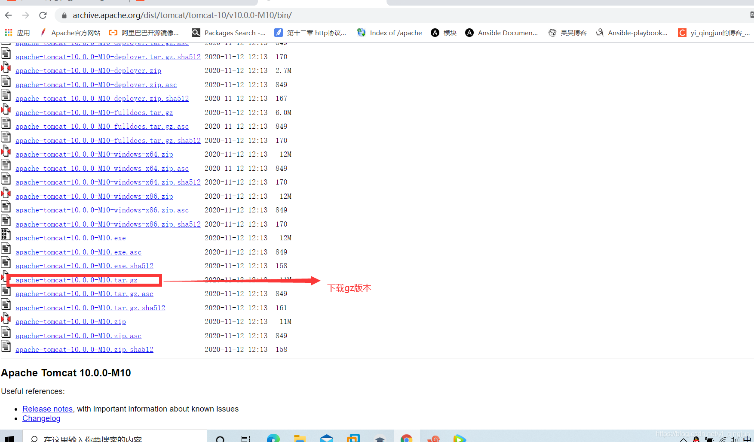Download apache-tomcat-10.0.0-M10-deployer.zip
754x442 pixels.
88,70
